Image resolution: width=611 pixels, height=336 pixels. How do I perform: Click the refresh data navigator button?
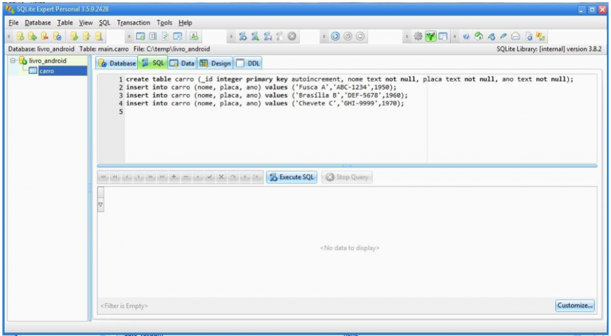click(x=233, y=177)
